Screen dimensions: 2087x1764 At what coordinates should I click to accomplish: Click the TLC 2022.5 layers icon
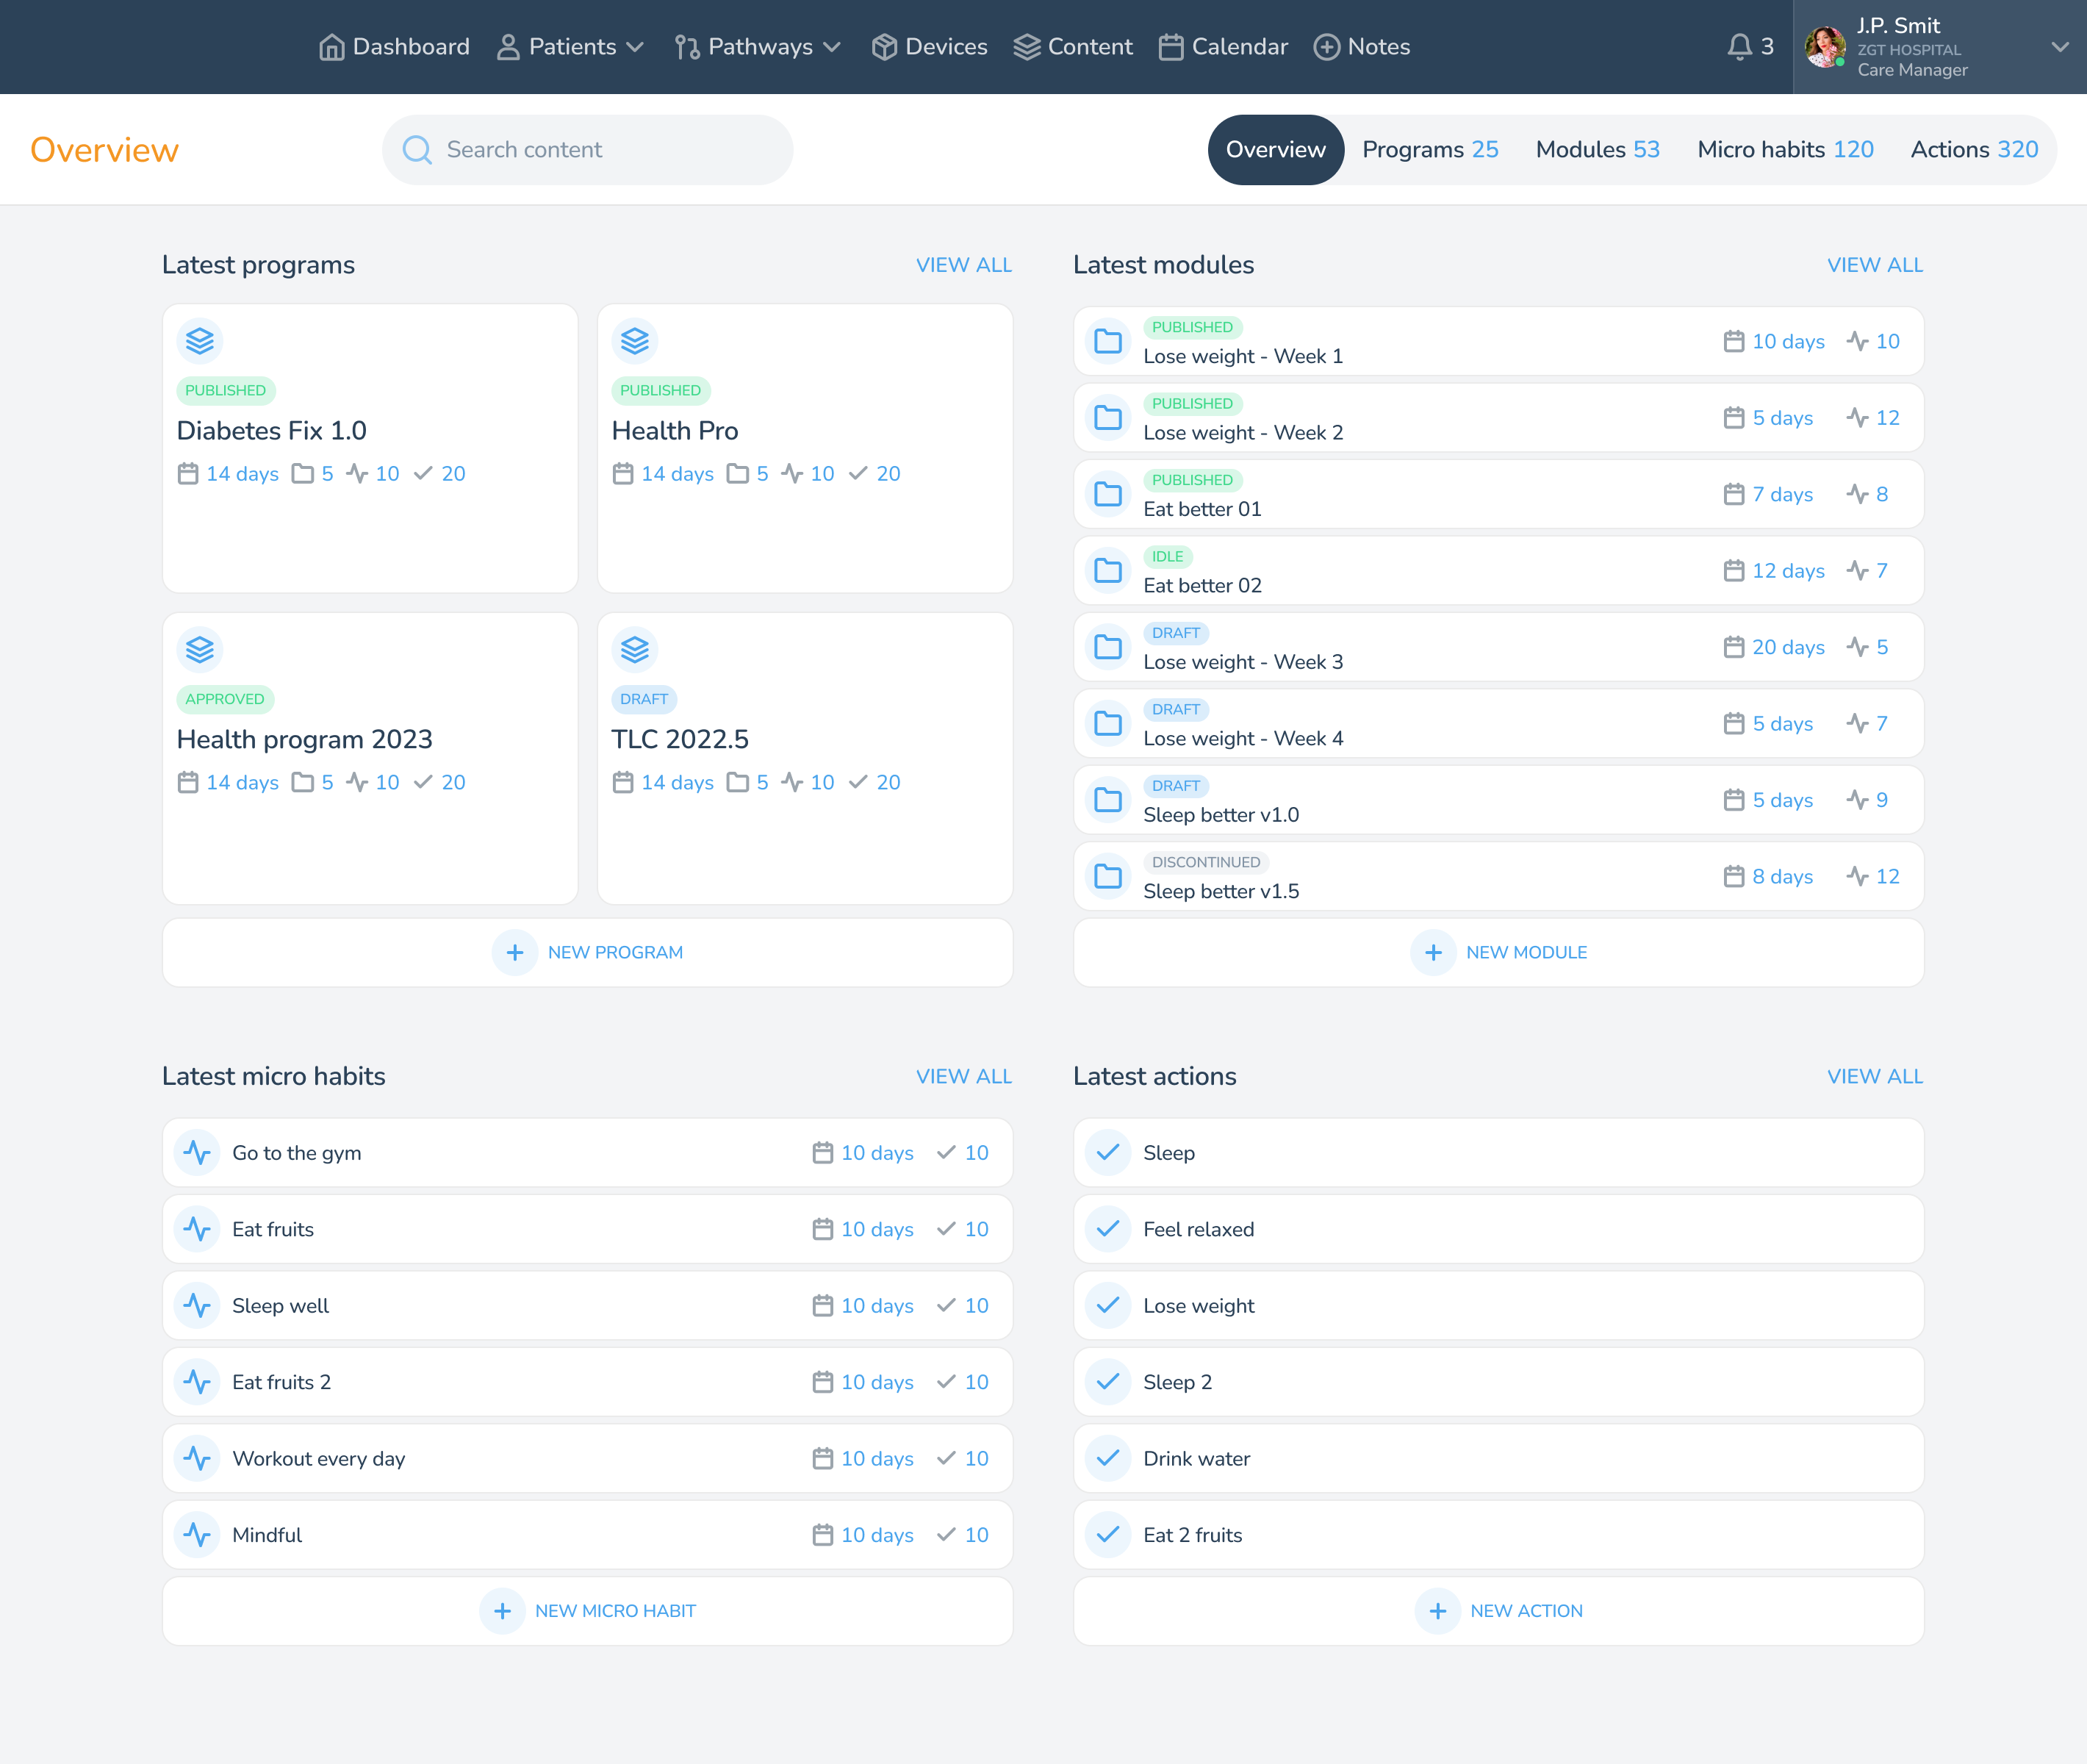pyautogui.click(x=635, y=650)
